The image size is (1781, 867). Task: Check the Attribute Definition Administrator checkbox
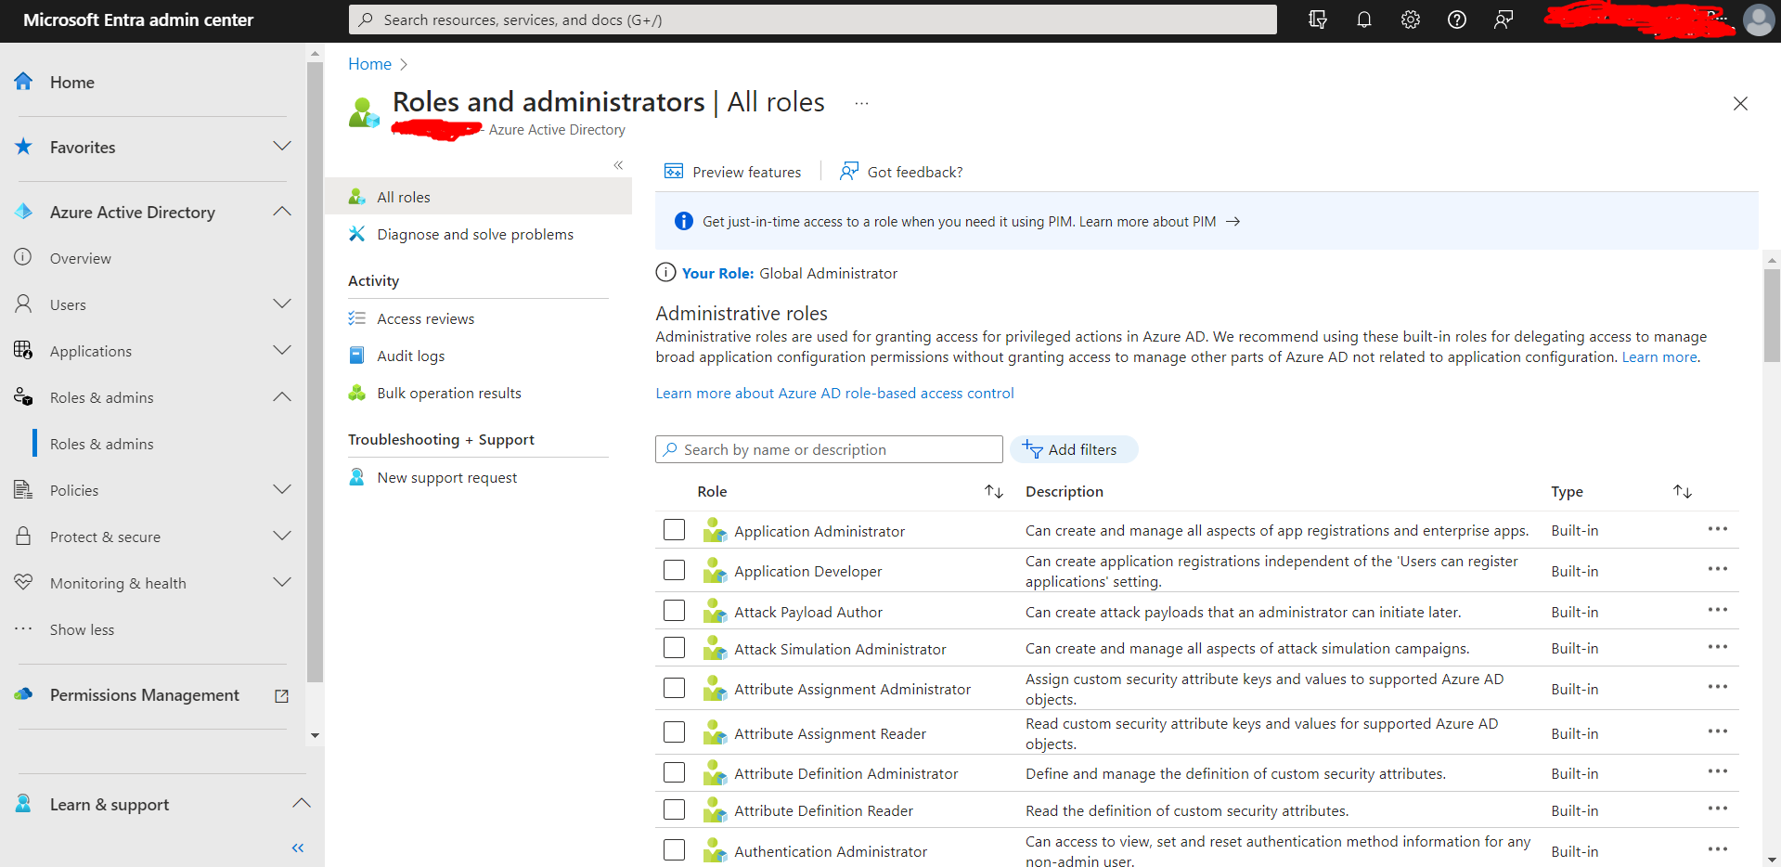tap(675, 772)
